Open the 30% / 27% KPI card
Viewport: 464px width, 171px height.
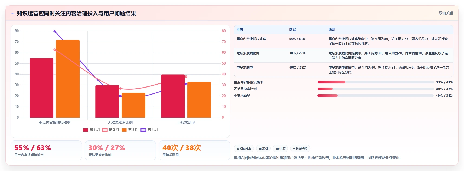[120, 150]
